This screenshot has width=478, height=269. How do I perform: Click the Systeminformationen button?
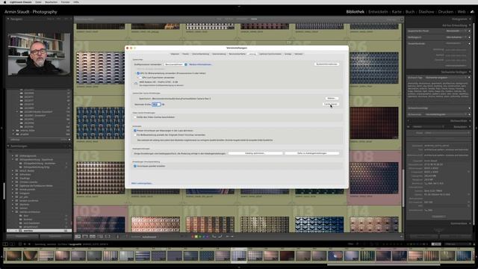click(326, 64)
